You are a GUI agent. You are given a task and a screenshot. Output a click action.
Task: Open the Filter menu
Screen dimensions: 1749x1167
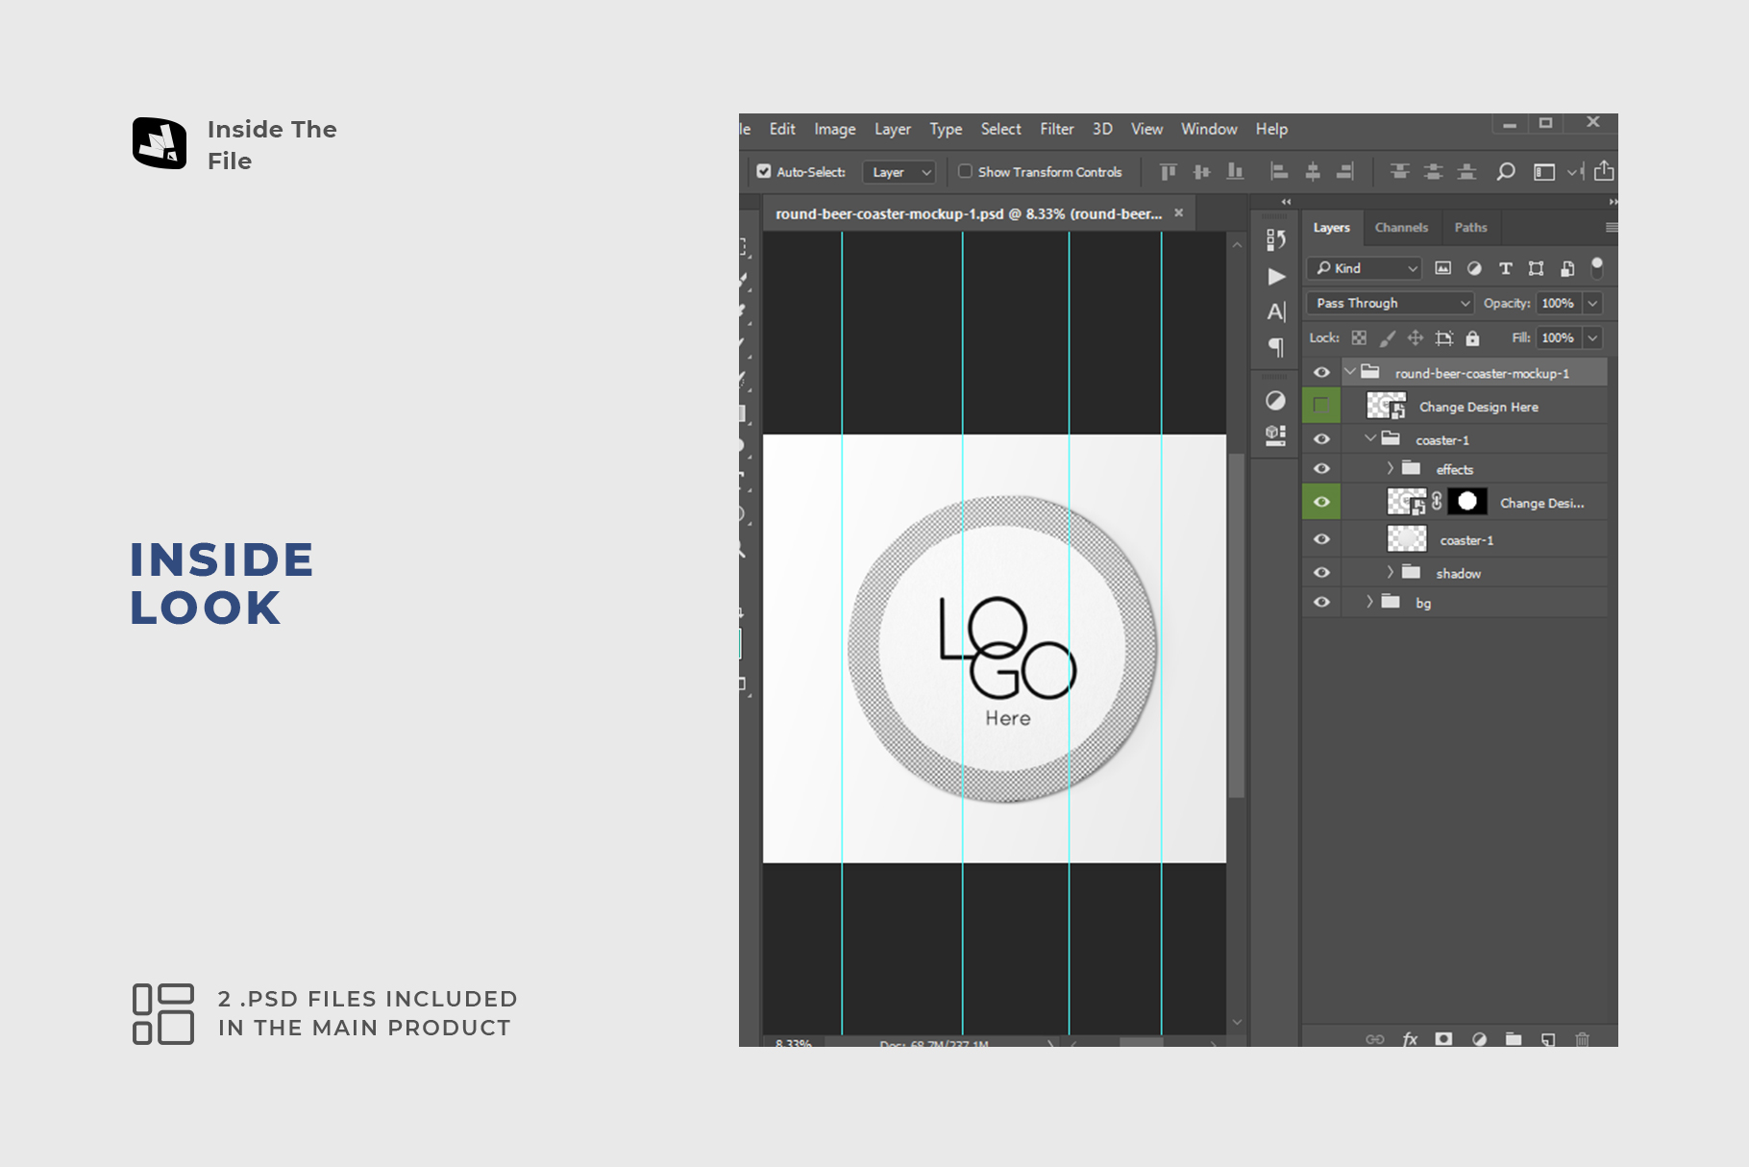(x=1056, y=129)
